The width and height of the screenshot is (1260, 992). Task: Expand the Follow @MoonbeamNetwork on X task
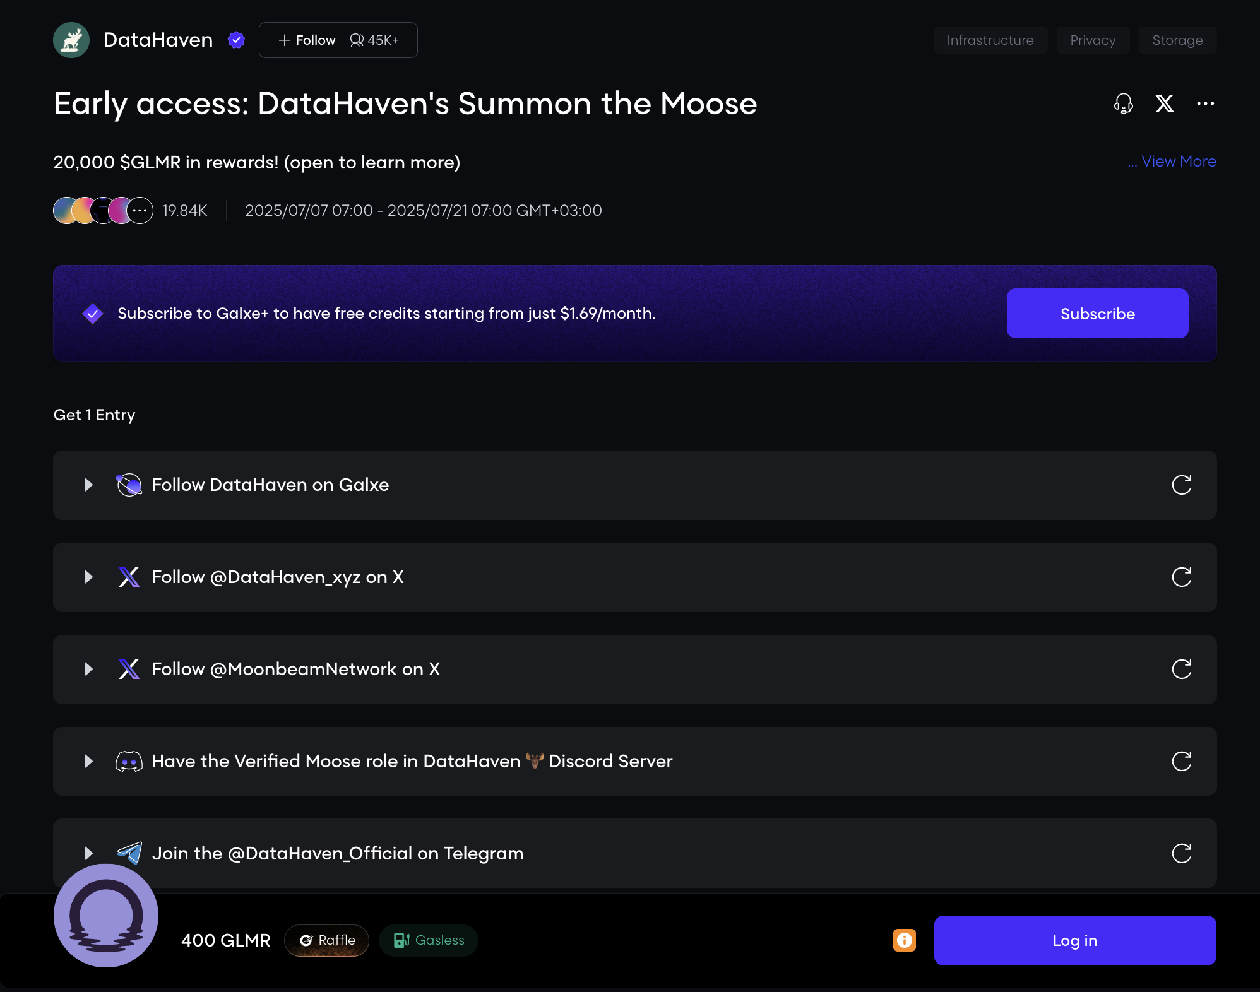coord(89,669)
